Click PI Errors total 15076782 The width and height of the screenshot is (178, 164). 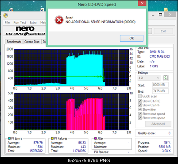point(36,151)
